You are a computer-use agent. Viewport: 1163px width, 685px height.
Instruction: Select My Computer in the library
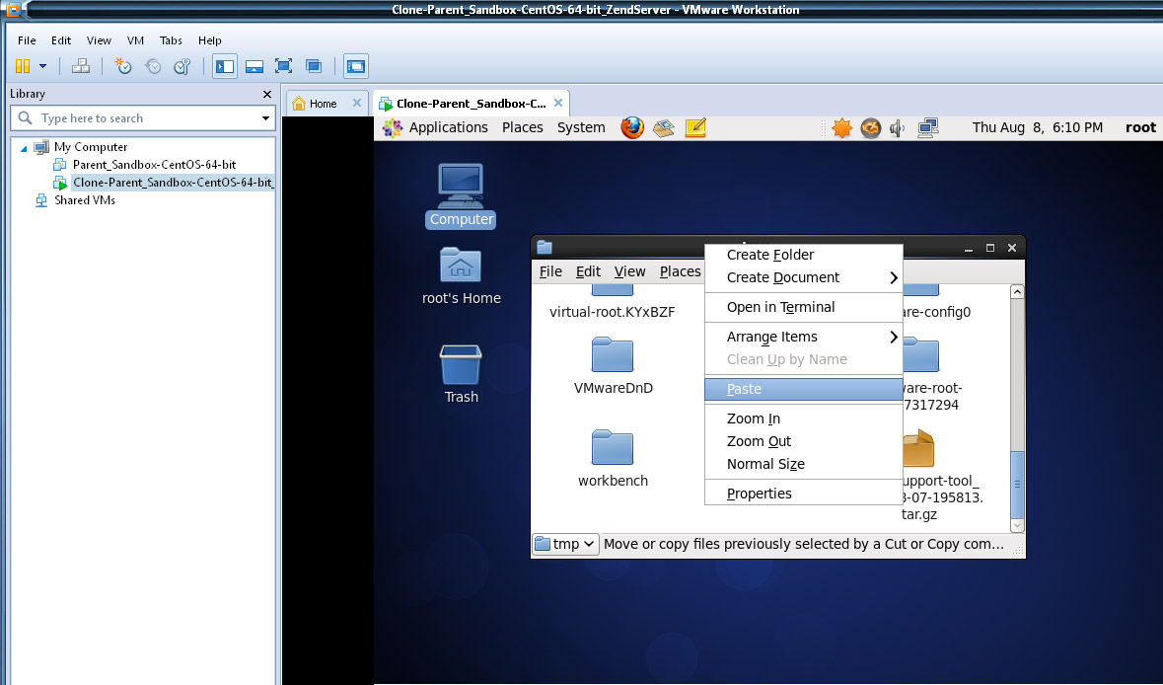91,147
